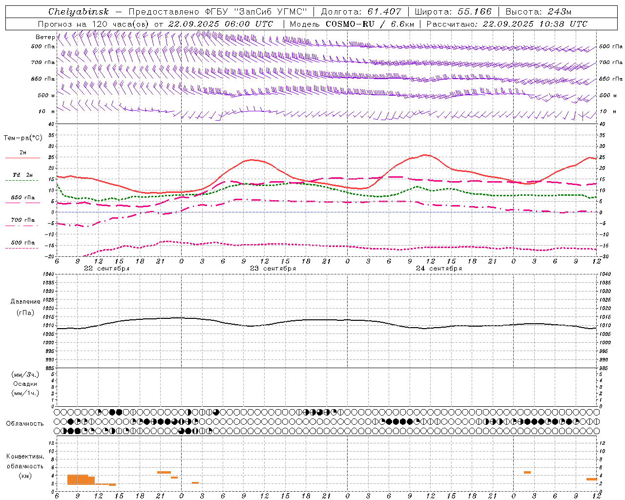Click the '22 сентября' date label

pyautogui.click(x=107, y=269)
